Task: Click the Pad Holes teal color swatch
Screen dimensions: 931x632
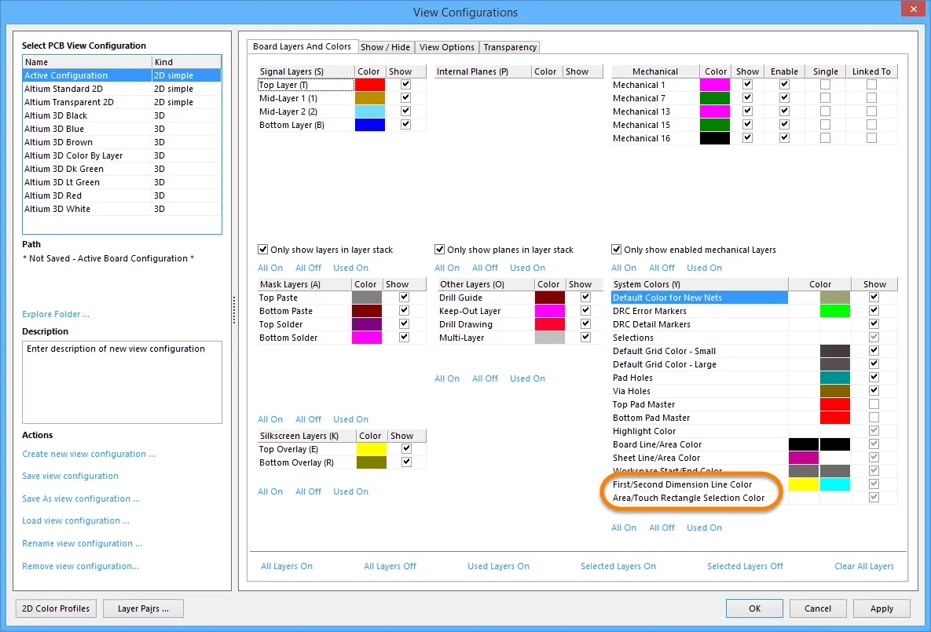Action: click(x=835, y=378)
